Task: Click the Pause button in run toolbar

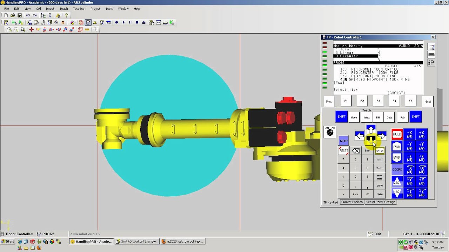Action: 130,22
